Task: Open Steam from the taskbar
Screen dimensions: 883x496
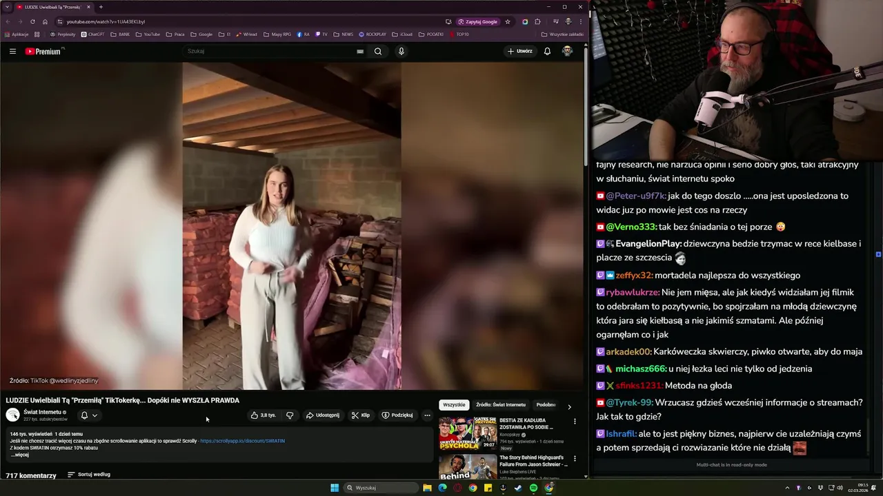Action: (518, 488)
